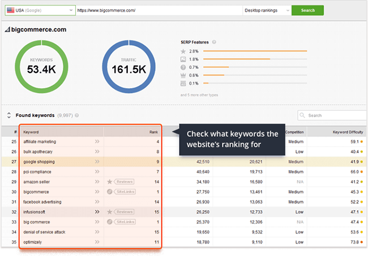
Task: Click the keyword Search input field
Action: tap(332, 115)
